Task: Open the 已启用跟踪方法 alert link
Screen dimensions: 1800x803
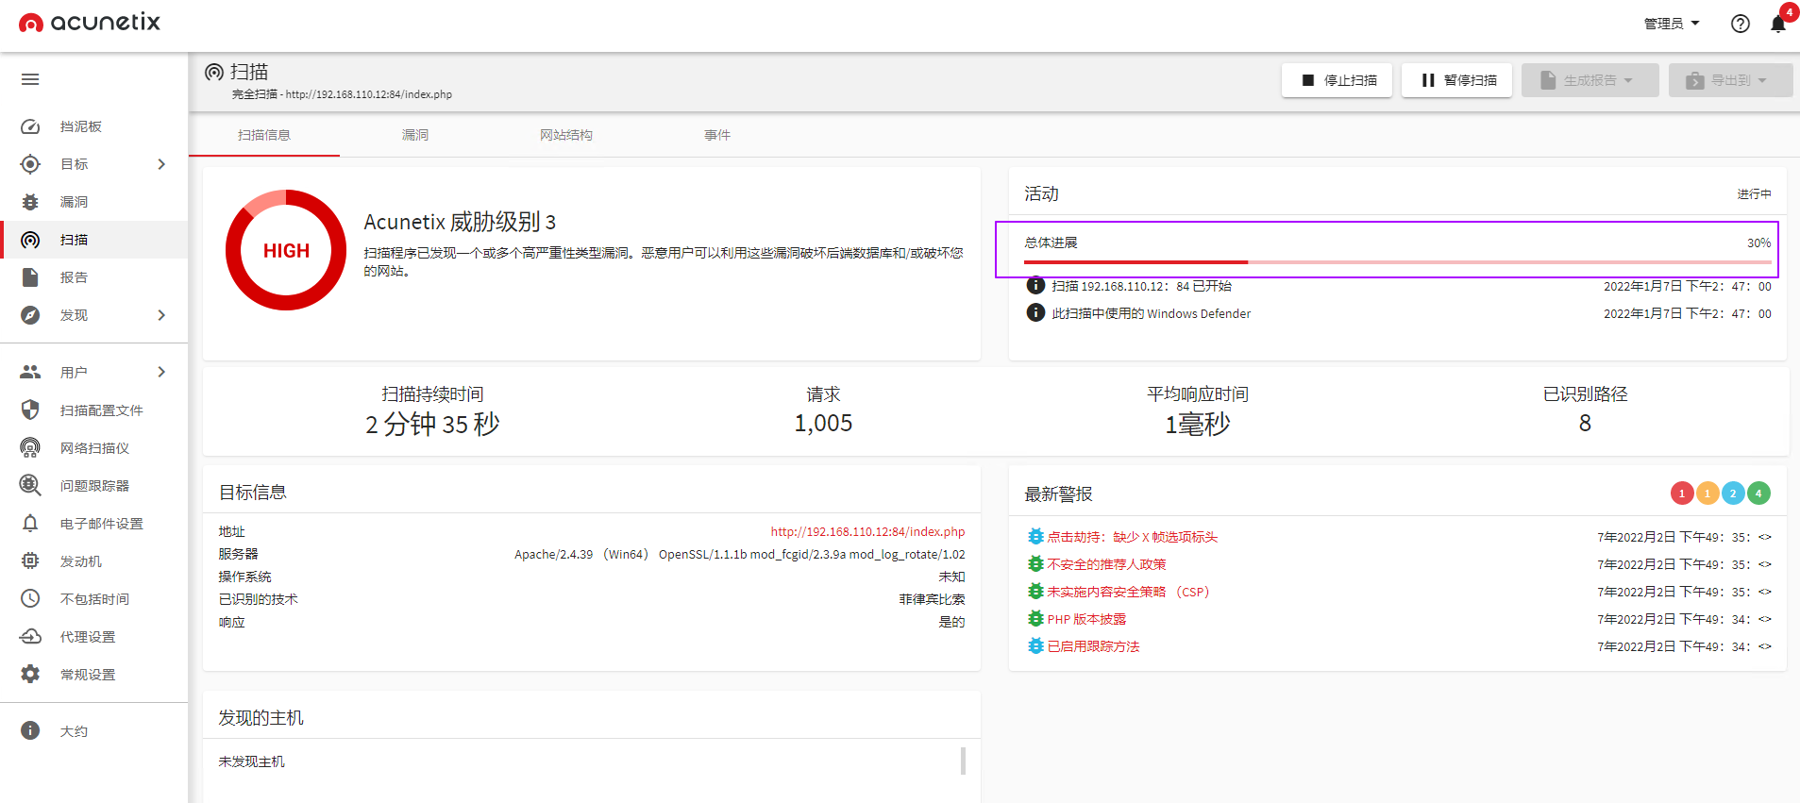Action: pyautogui.click(x=1093, y=646)
